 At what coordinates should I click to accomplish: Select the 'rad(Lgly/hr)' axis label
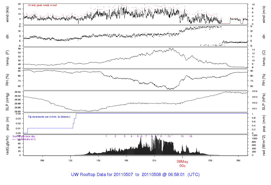7,145
